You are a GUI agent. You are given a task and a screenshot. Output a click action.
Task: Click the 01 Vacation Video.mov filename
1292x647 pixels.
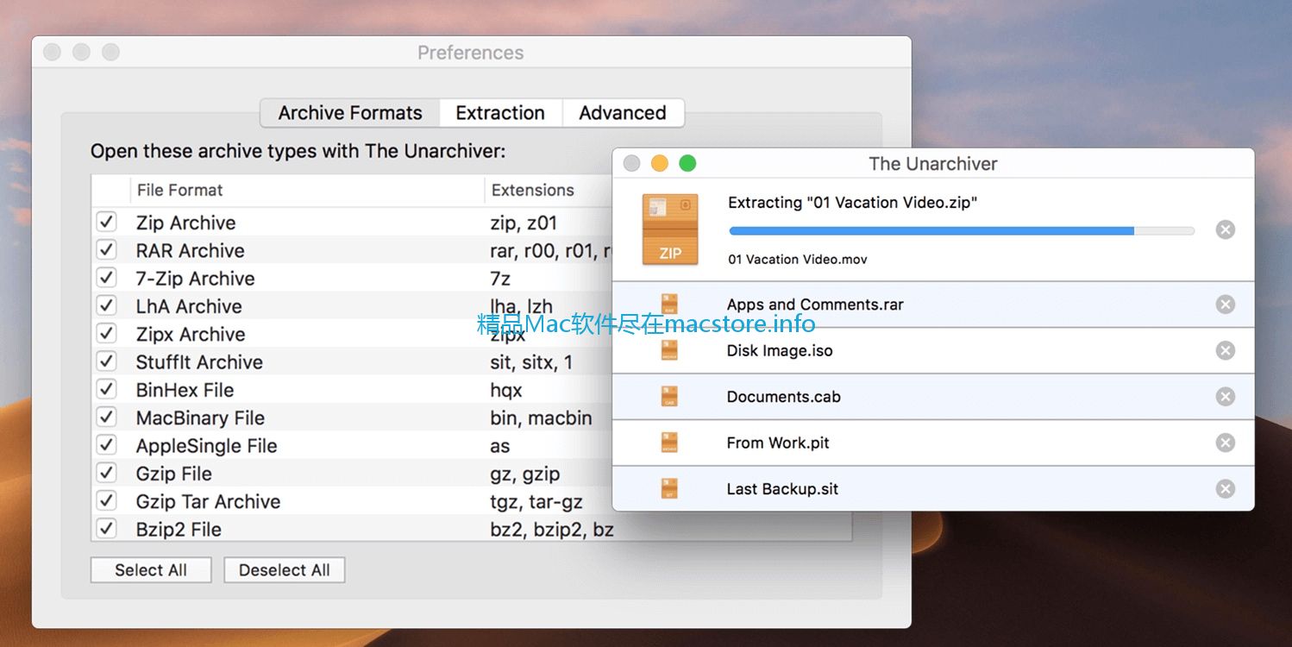click(798, 259)
